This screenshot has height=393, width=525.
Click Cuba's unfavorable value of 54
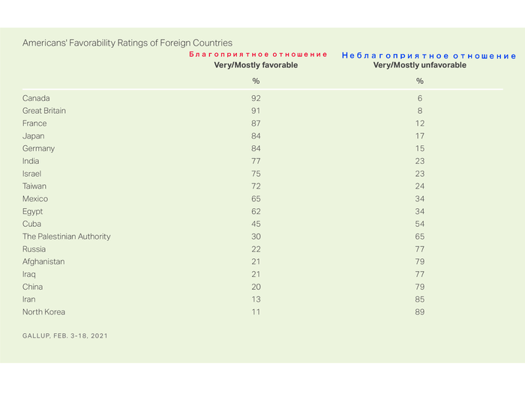tap(420, 224)
